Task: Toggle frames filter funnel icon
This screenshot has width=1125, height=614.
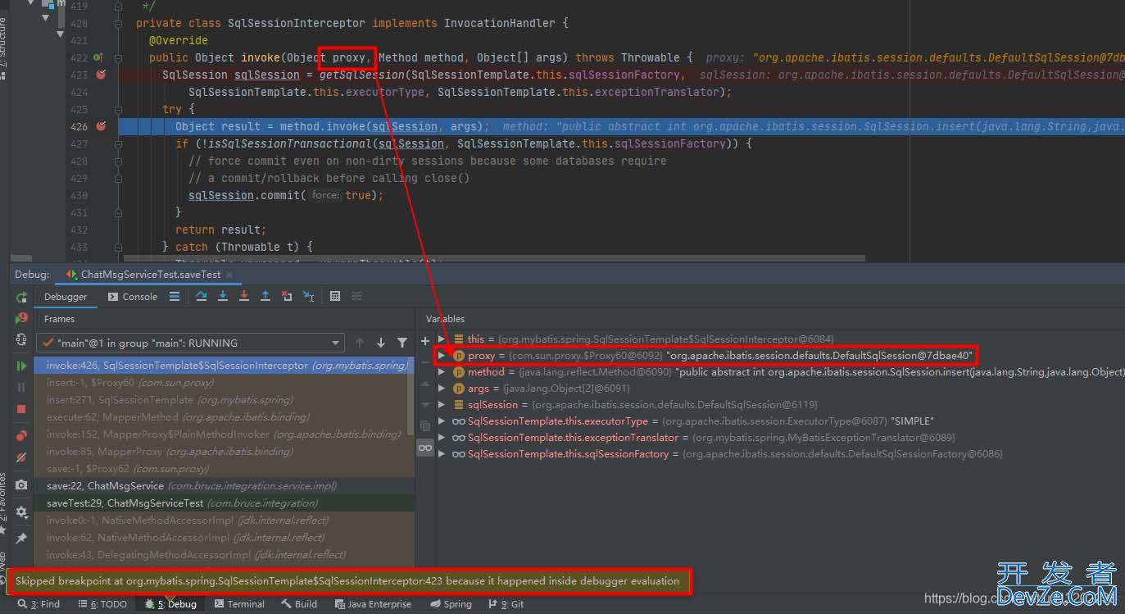Action: [402, 343]
